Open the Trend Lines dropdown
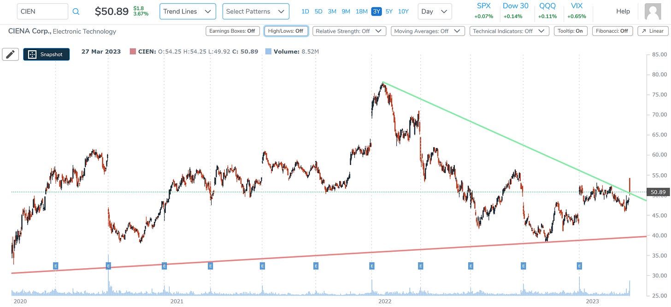This screenshot has width=671, height=307. (188, 12)
